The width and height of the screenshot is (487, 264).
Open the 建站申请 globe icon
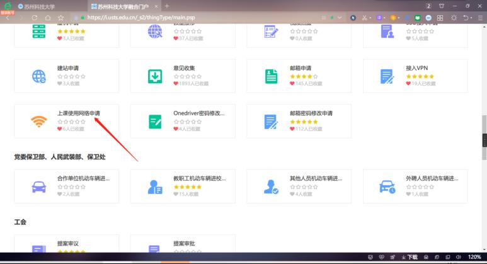pyautogui.click(x=39, y=76)
